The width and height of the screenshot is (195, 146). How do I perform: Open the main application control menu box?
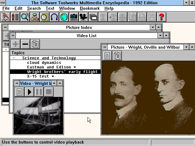click(x=3, y=3)
